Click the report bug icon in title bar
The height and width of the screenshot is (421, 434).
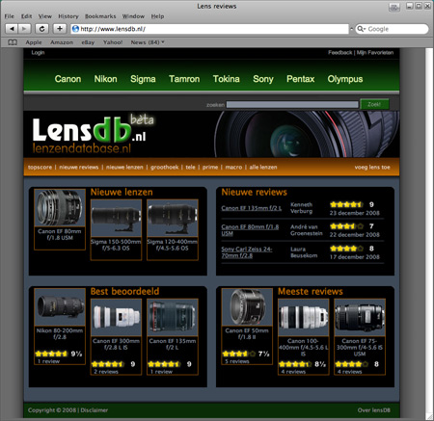pos(394,7)
